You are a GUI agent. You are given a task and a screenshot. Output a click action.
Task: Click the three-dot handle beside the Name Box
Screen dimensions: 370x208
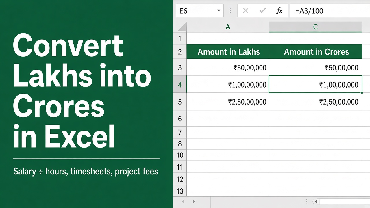230,11
